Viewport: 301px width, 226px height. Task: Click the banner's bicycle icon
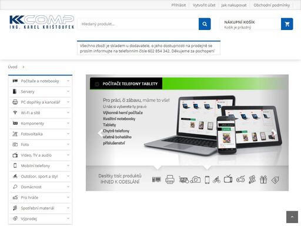(x=216, y=180)
